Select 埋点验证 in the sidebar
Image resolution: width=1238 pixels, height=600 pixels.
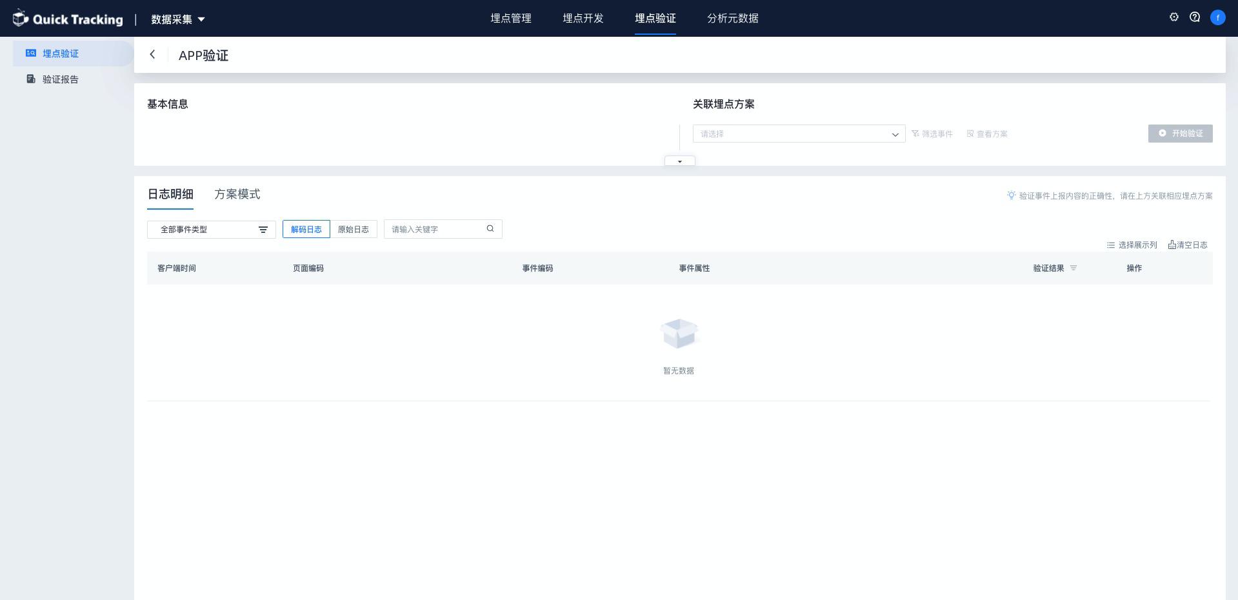[x=73, y=54]
